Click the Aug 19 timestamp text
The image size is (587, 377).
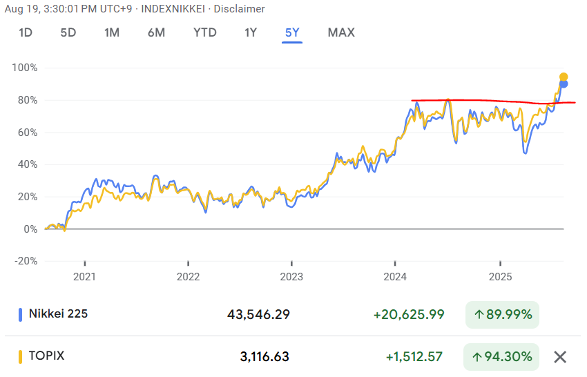coord(68,8)
